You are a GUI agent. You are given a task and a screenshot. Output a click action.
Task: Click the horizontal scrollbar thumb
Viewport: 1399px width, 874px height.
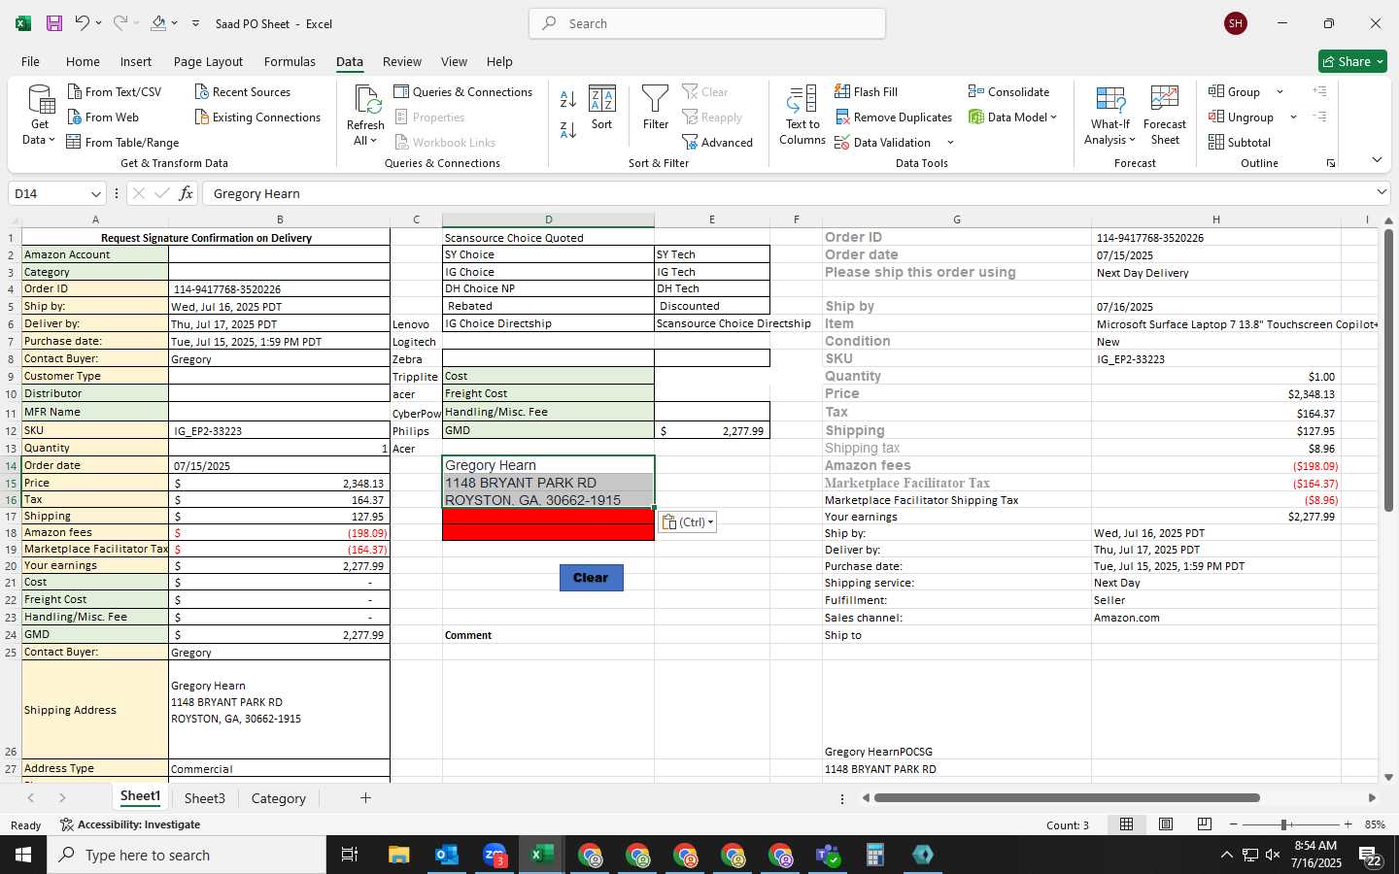coord(1067,798)
